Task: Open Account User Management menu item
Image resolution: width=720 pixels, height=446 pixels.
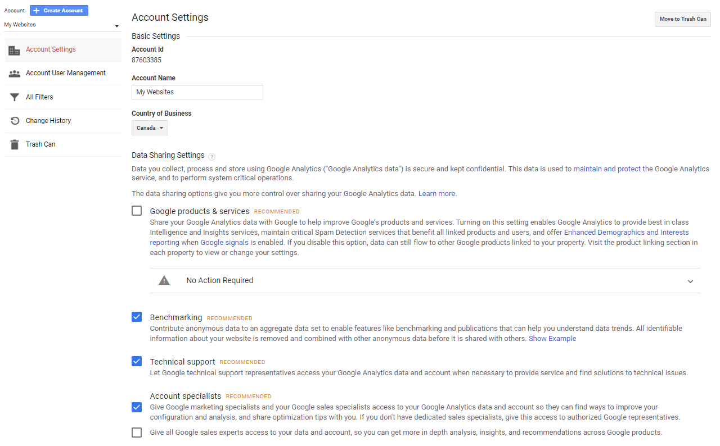Action: [63, 73]
